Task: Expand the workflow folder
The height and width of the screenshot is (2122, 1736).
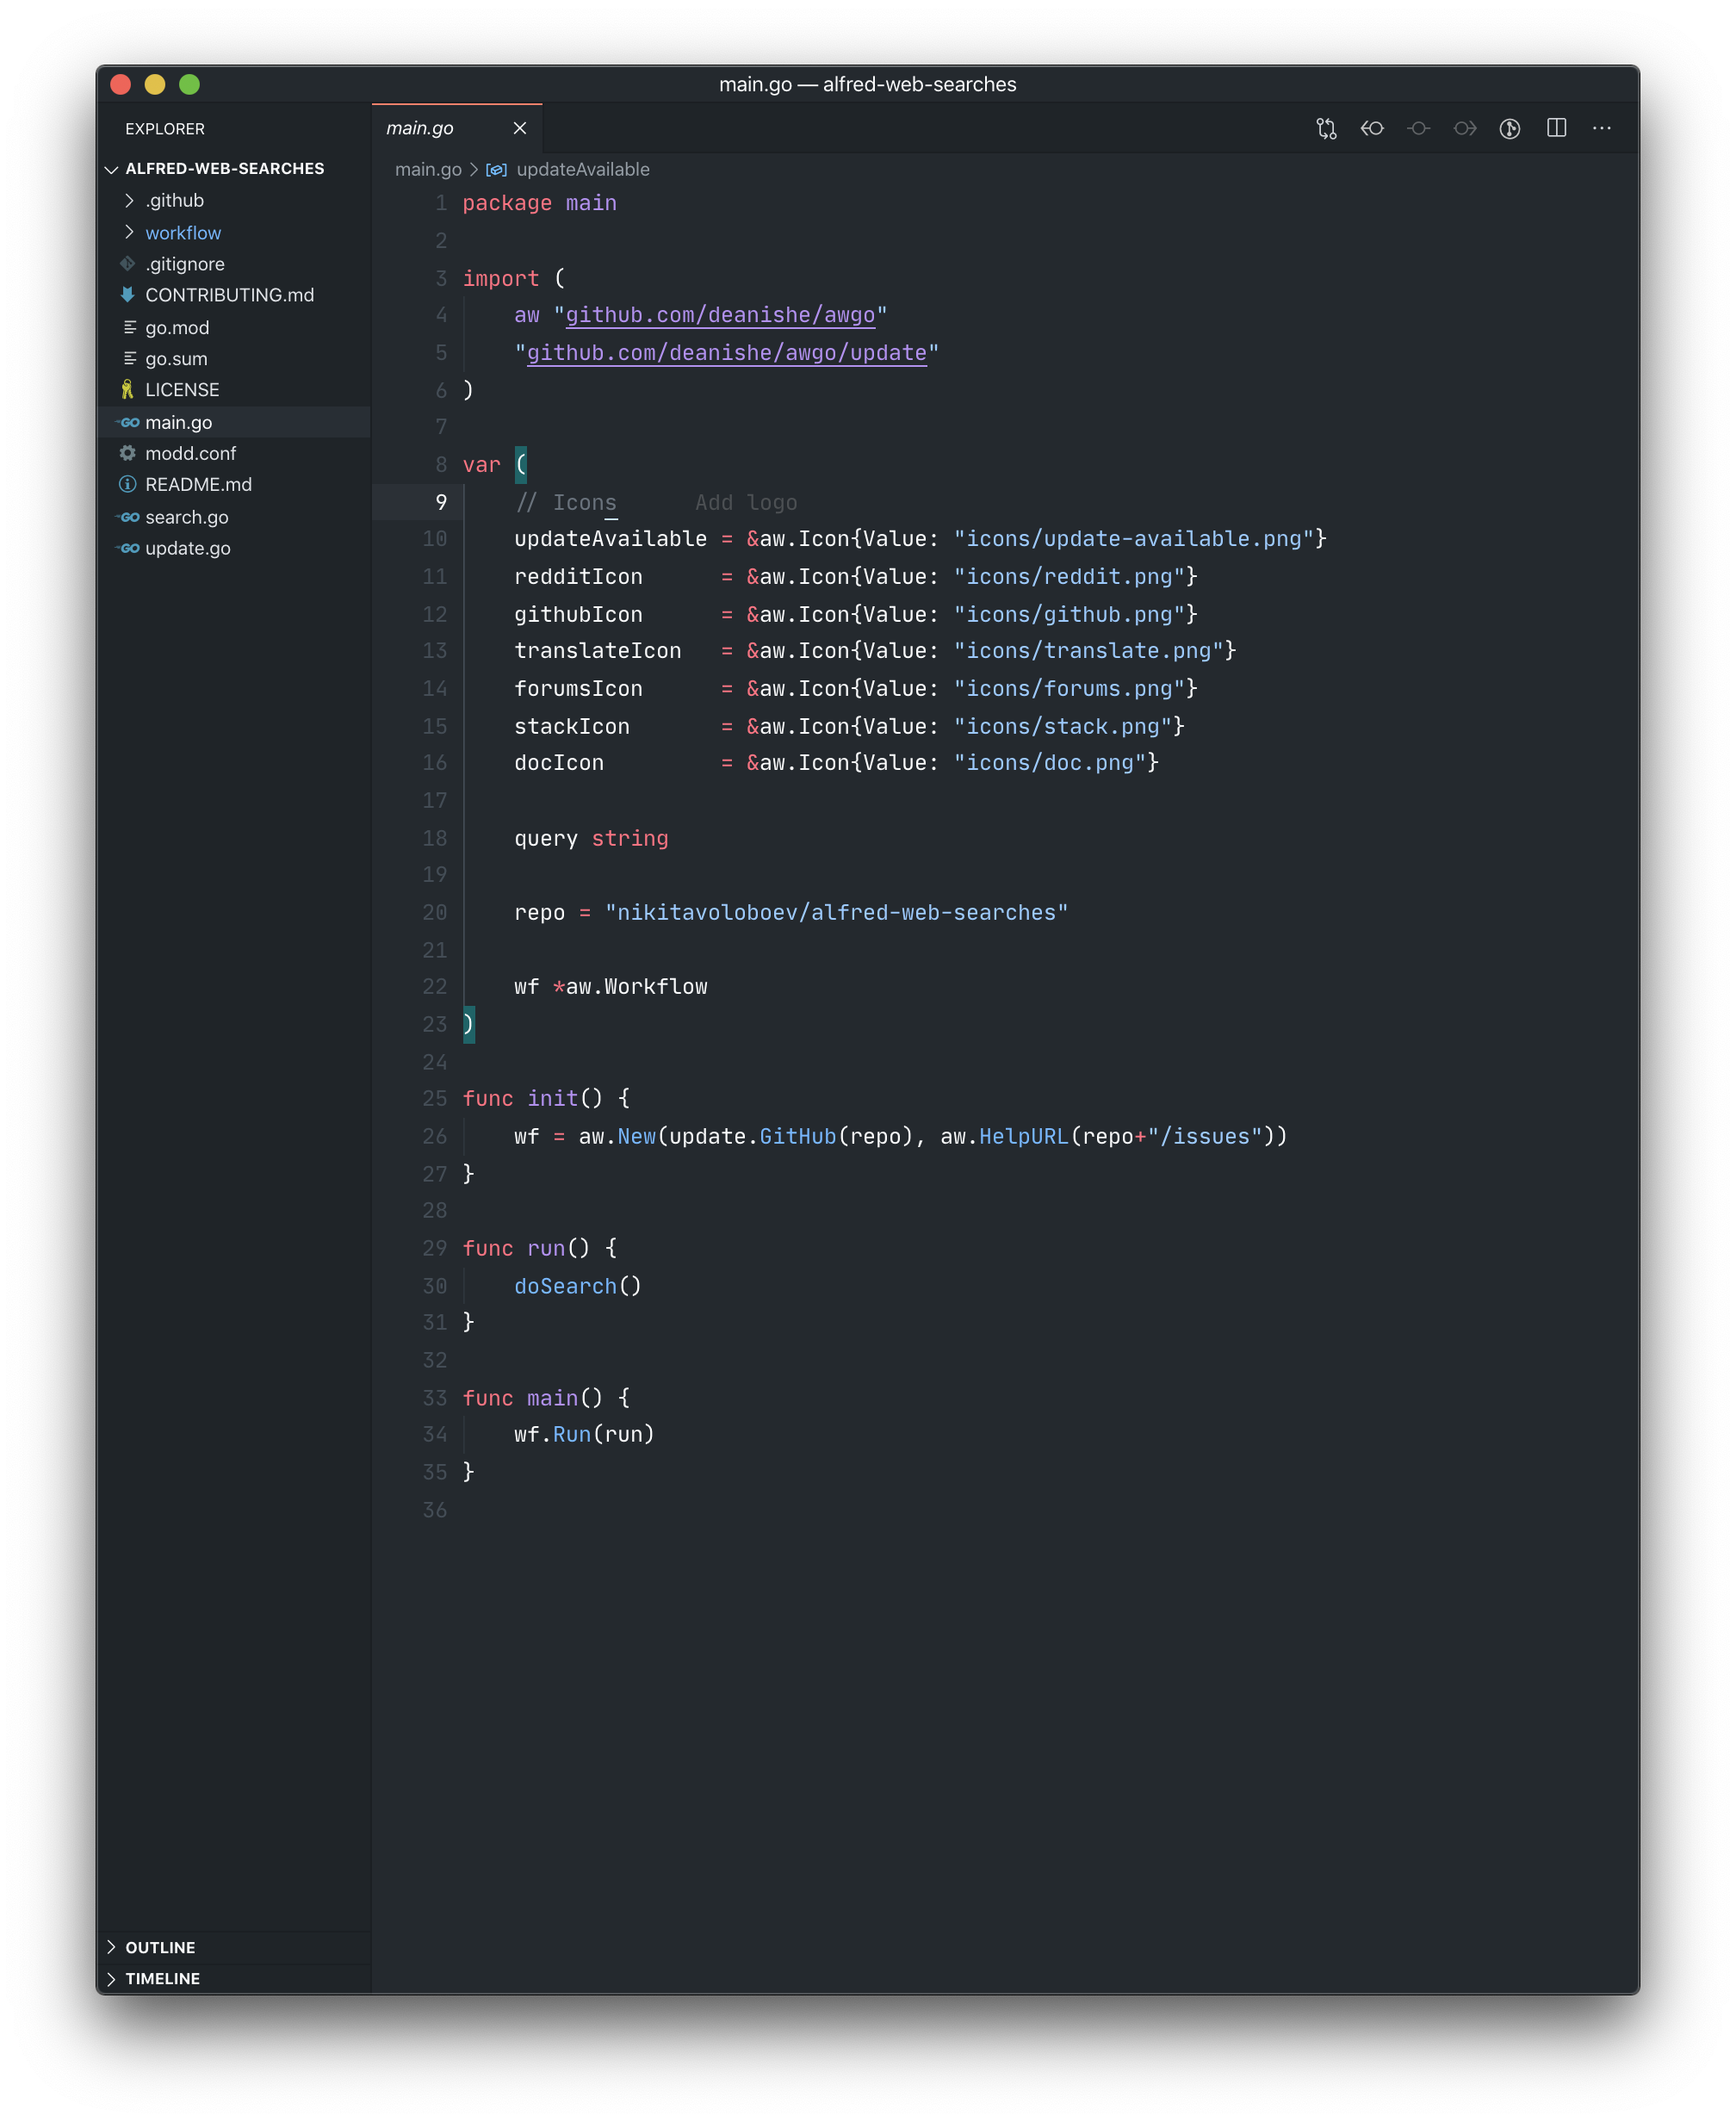Action: [x=183, y=233]
